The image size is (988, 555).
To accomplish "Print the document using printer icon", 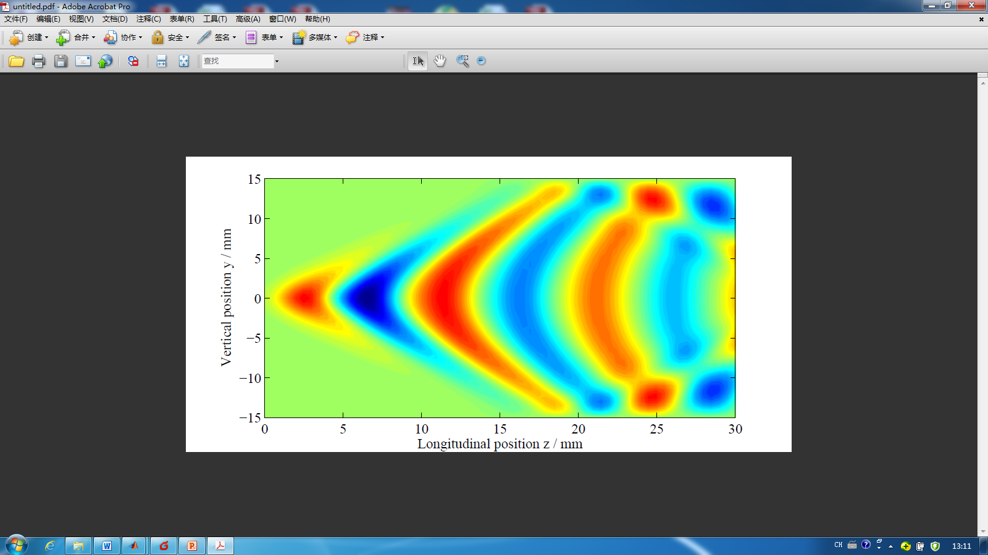I will click(x=38, y=61).
